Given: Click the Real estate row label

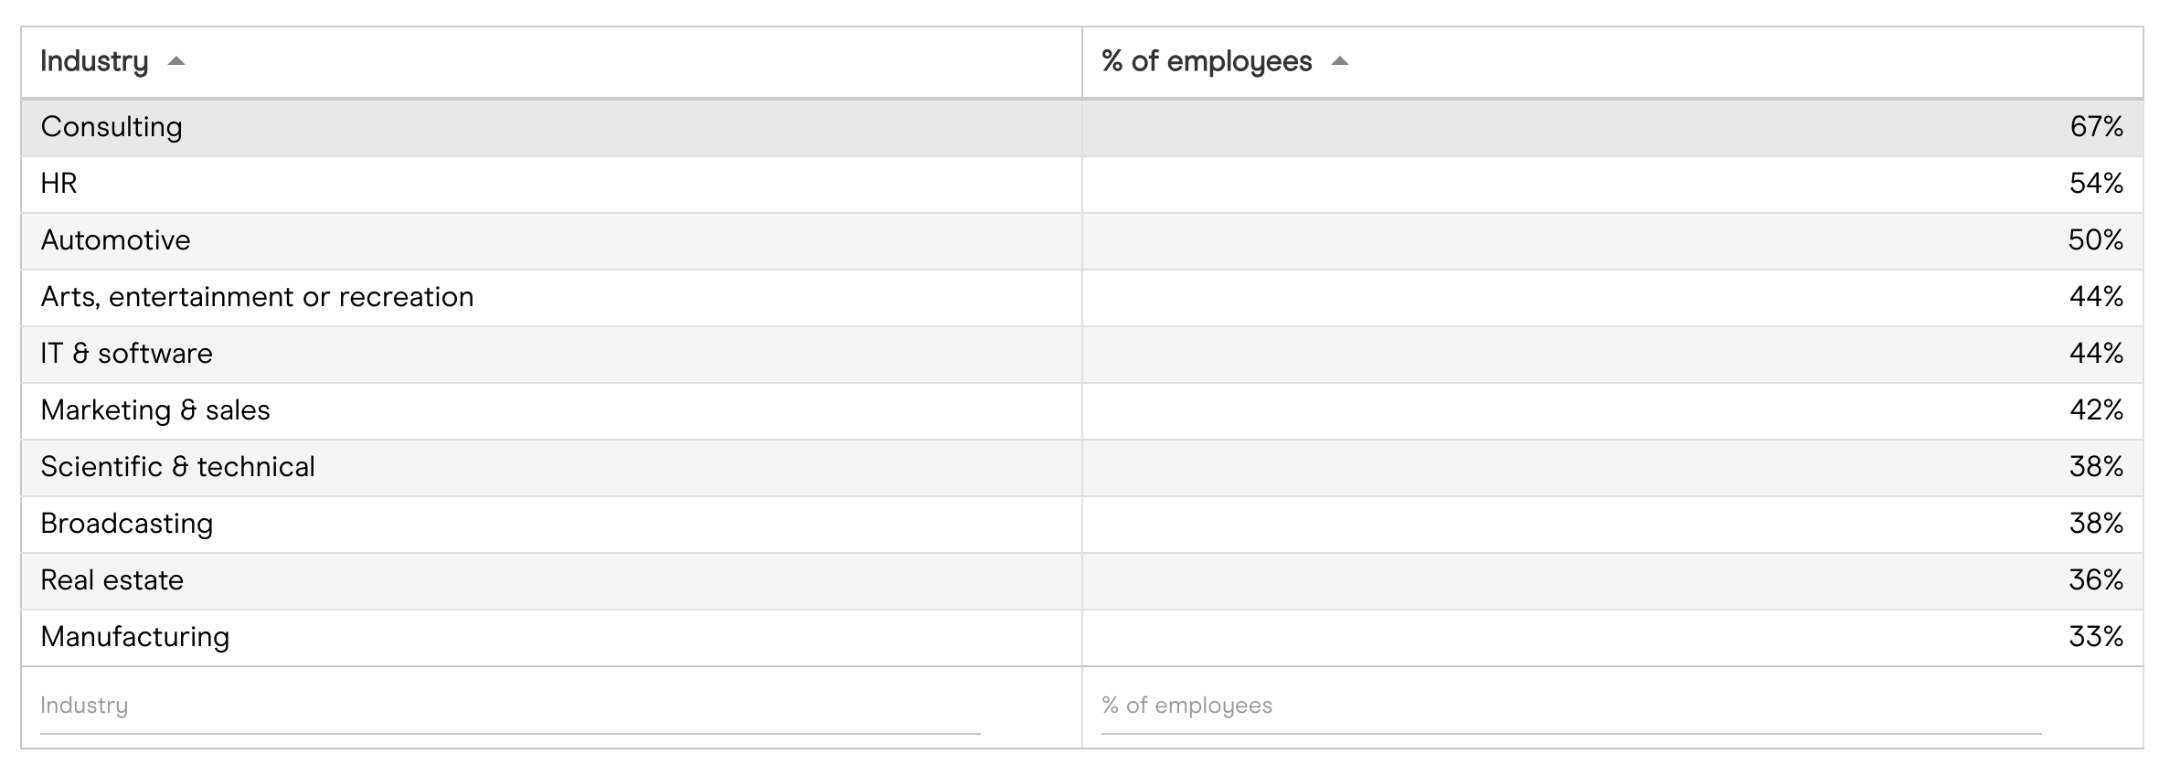Looking at the screenshot, I should point(112,580).
